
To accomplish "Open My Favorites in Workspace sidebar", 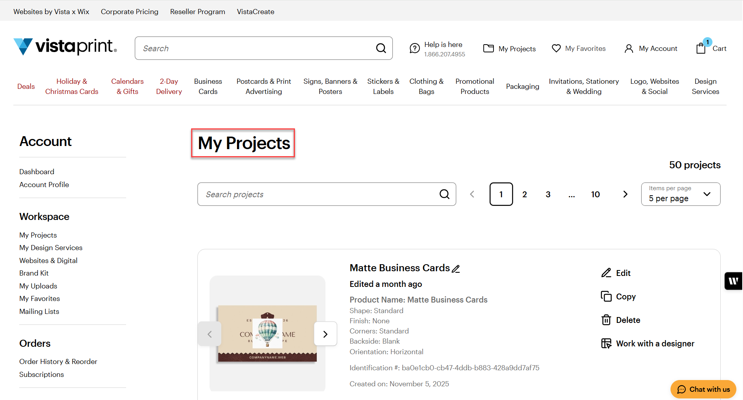I will (40, 299).
